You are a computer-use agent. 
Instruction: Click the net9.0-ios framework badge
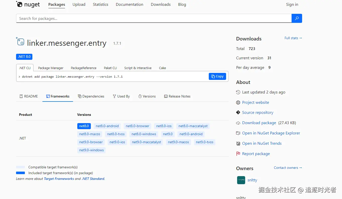pos(117,142)
